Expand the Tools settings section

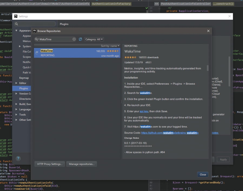pos(16,115)
